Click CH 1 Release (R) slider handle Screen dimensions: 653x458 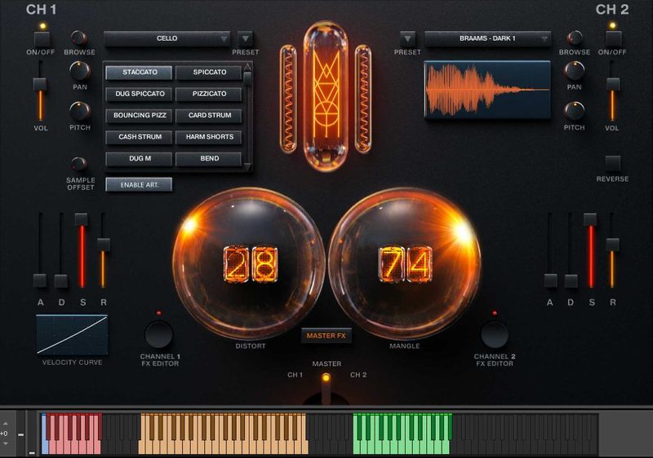point(103,244)
